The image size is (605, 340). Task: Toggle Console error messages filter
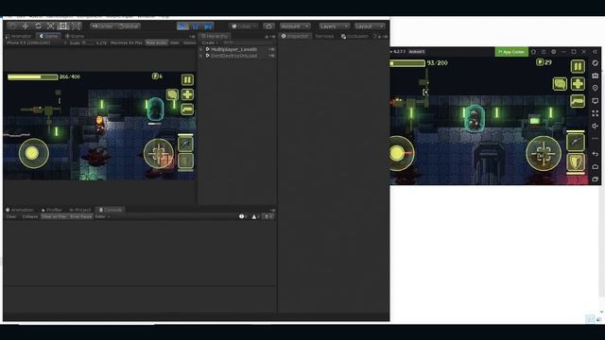268,216
